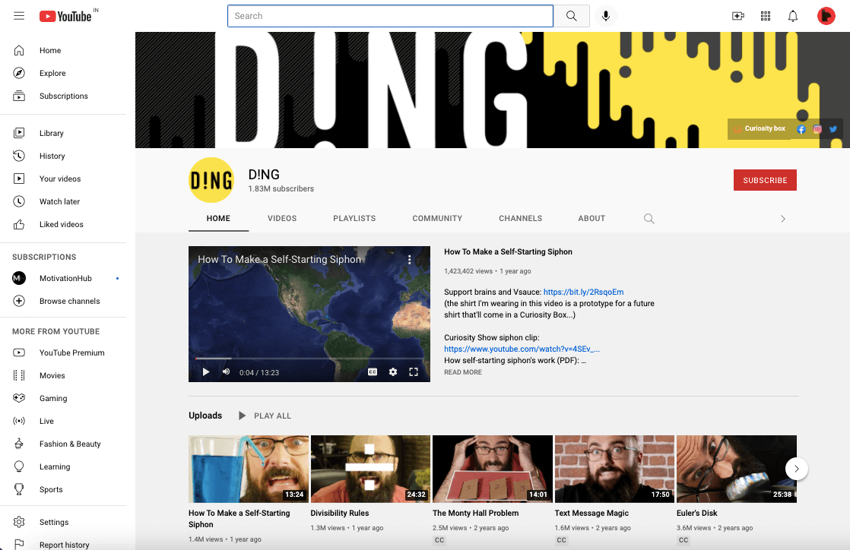Image resolution: width=850 pixels, height=550 pixels.
Task: Open MotivationHub subscription
Action: 63,278
